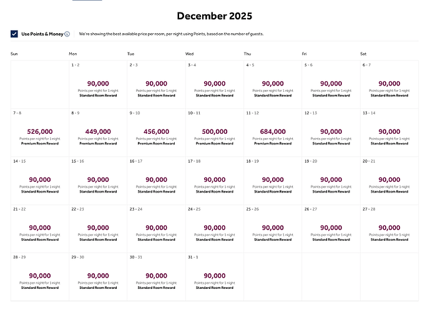Click the December 28 - 29 night cell
This screenshot has width=430, height=312.
(39, 277)
